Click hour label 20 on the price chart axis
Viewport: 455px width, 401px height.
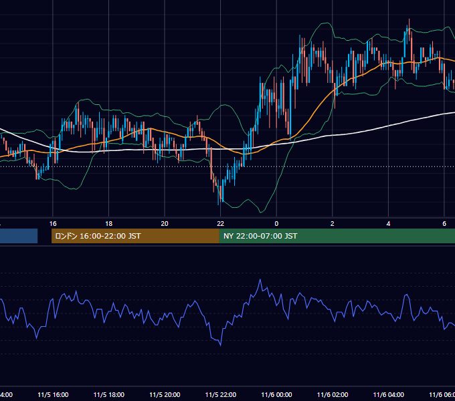click(x=165, y=224)
